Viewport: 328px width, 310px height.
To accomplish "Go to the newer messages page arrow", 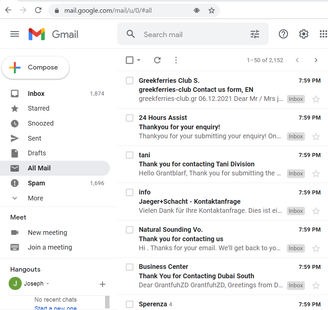I will [x=297, y=60].
